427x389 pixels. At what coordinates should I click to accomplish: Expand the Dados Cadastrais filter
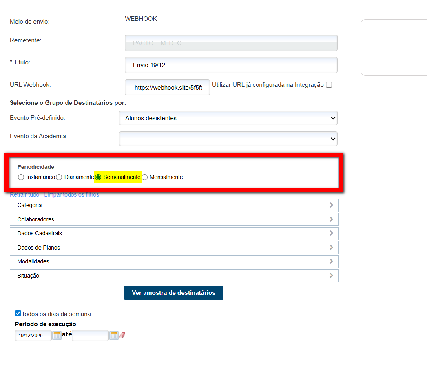pyautogui.click(x=174, y=234)
